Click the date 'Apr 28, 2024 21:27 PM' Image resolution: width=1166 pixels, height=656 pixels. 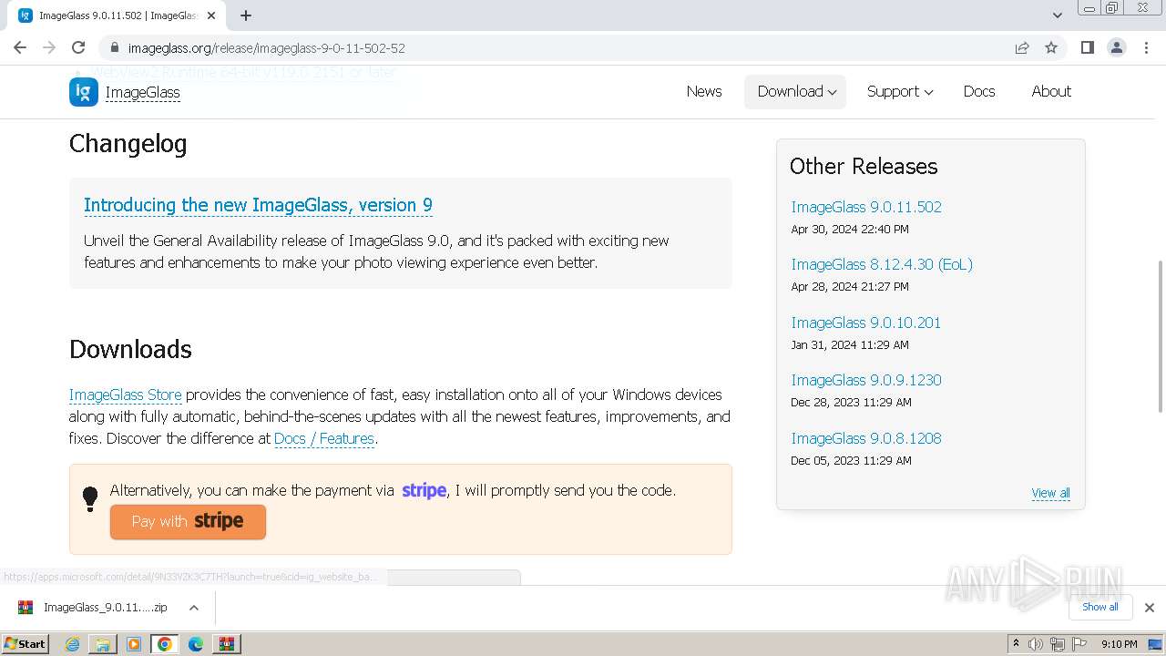[850, 286]
